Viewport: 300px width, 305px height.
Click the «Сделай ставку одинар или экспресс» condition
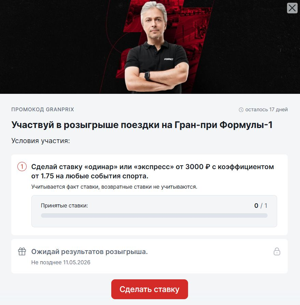[153, 171]
